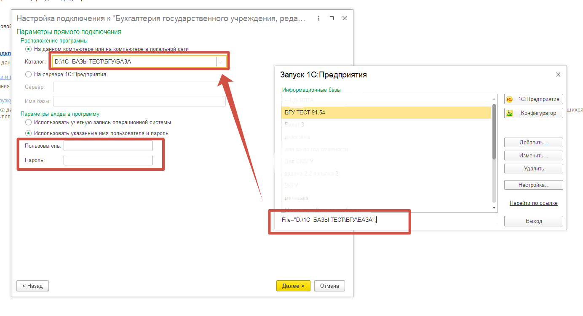
Task: Select the для дз по год отчетности infobase
Action: click(x=386, y=149)
